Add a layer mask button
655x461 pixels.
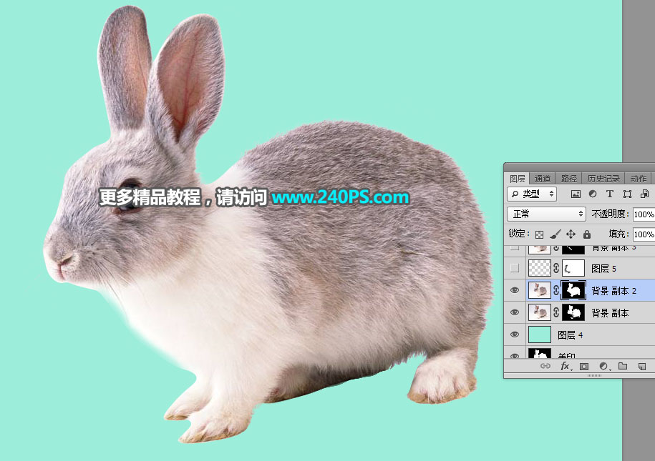pyautogui.click(x=584, y=366)
